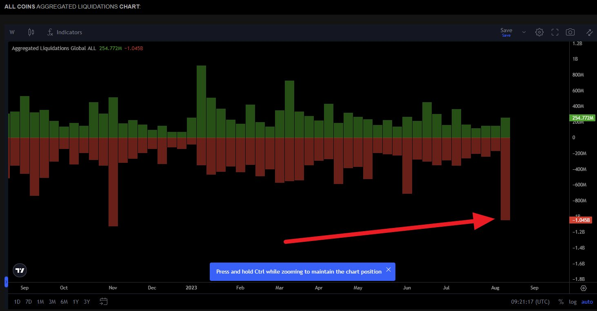Toggle the auto scale mode
The image size is (597, 311).
coord(587,302)
